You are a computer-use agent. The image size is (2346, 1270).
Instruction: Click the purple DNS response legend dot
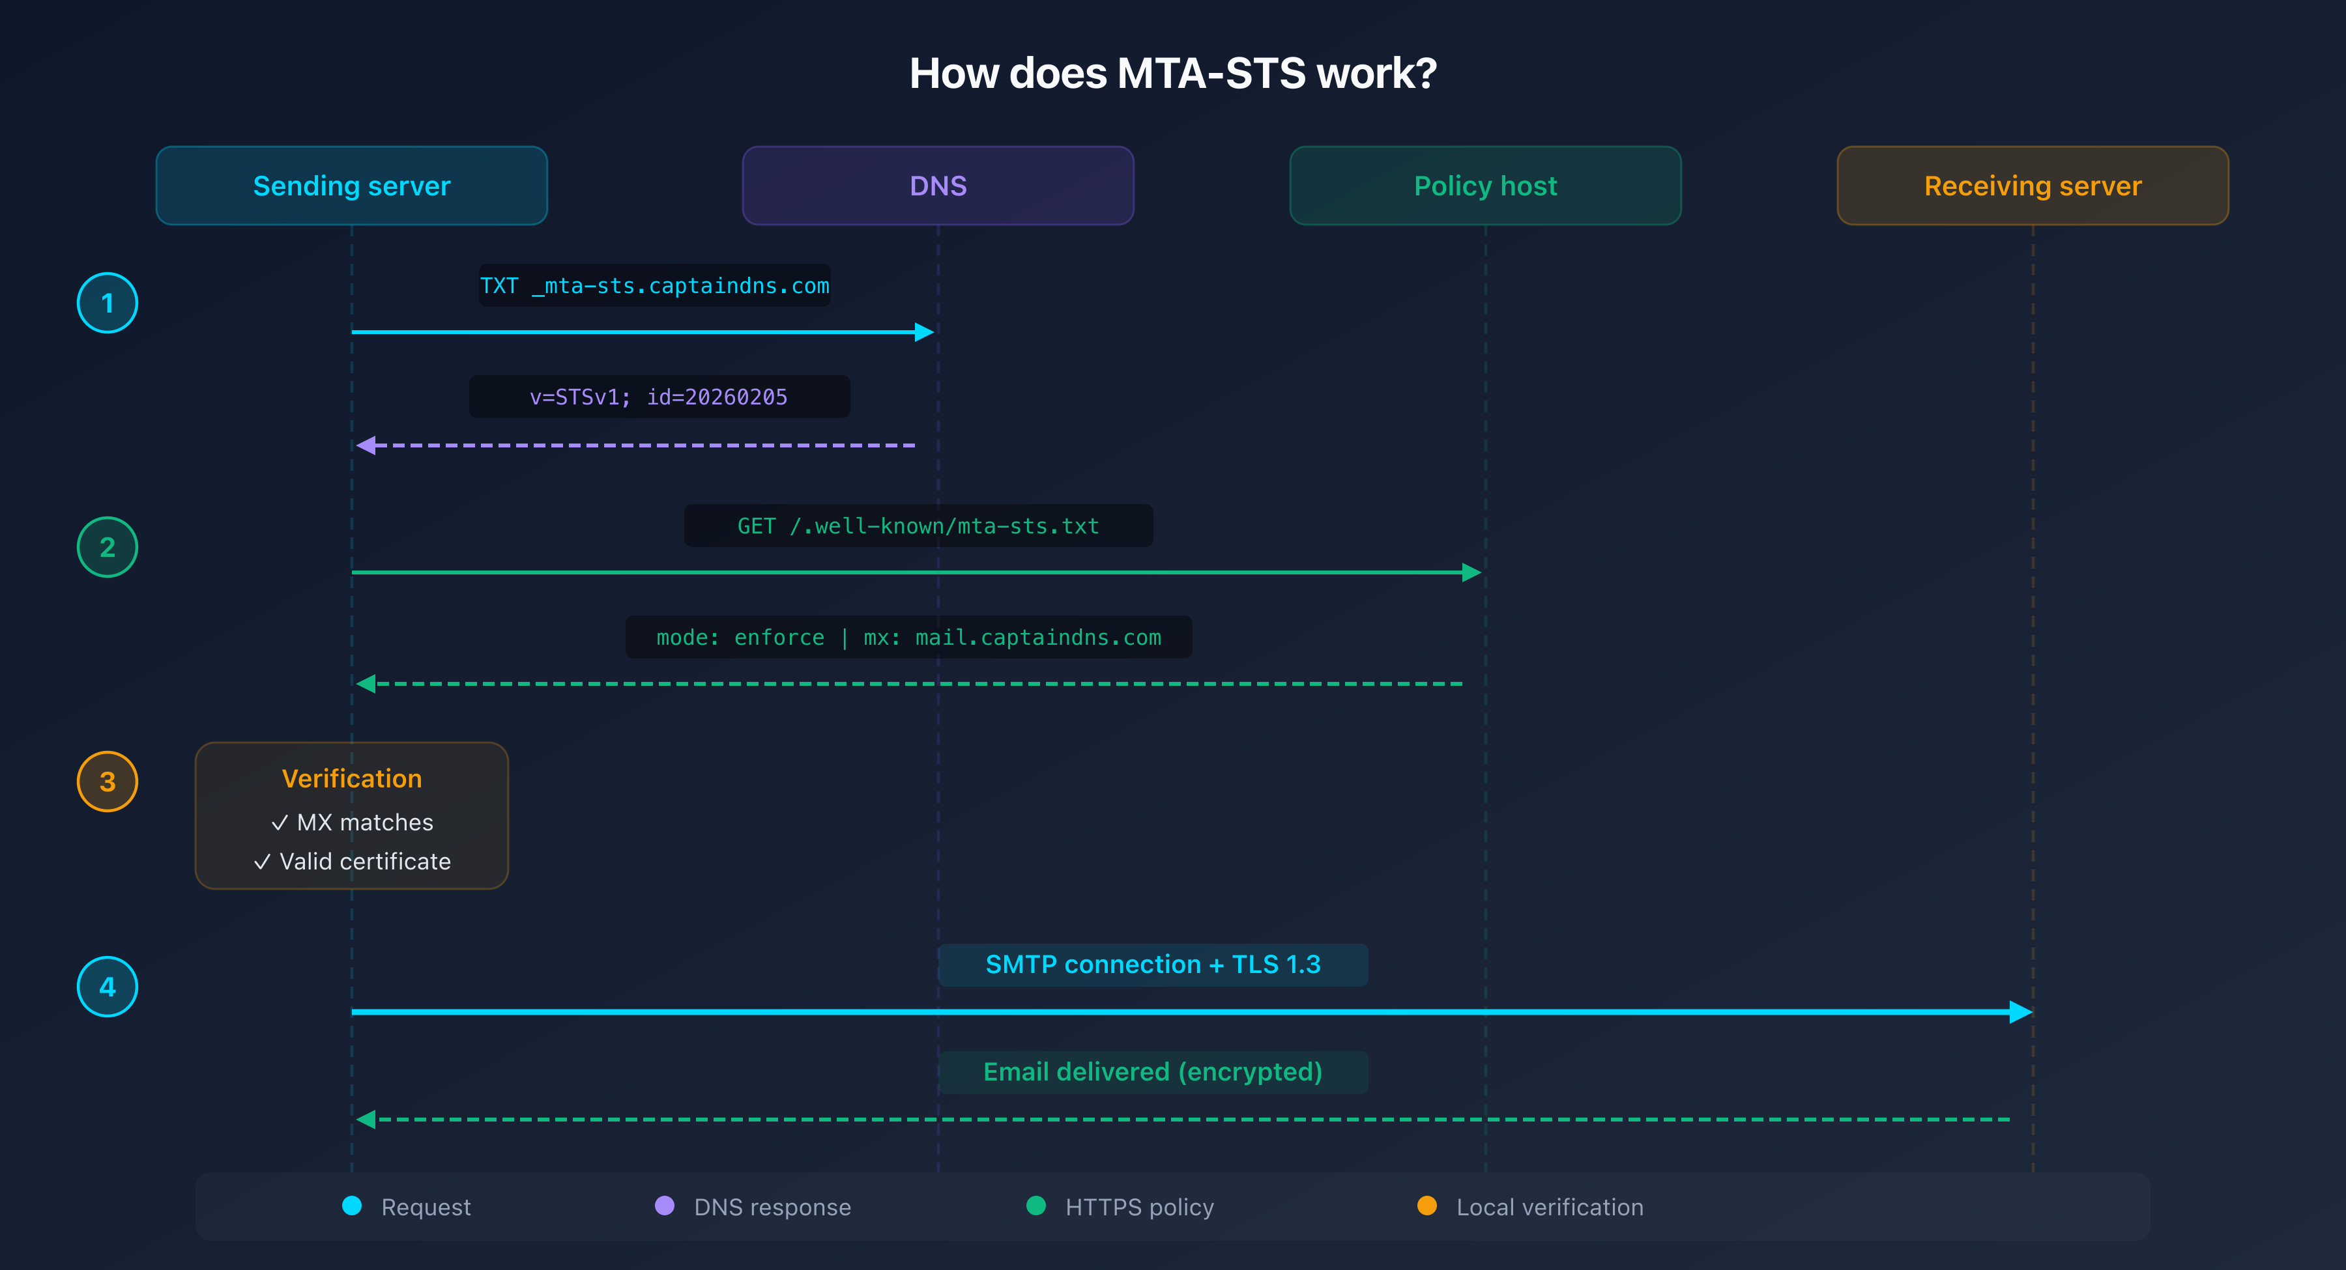666,1206
